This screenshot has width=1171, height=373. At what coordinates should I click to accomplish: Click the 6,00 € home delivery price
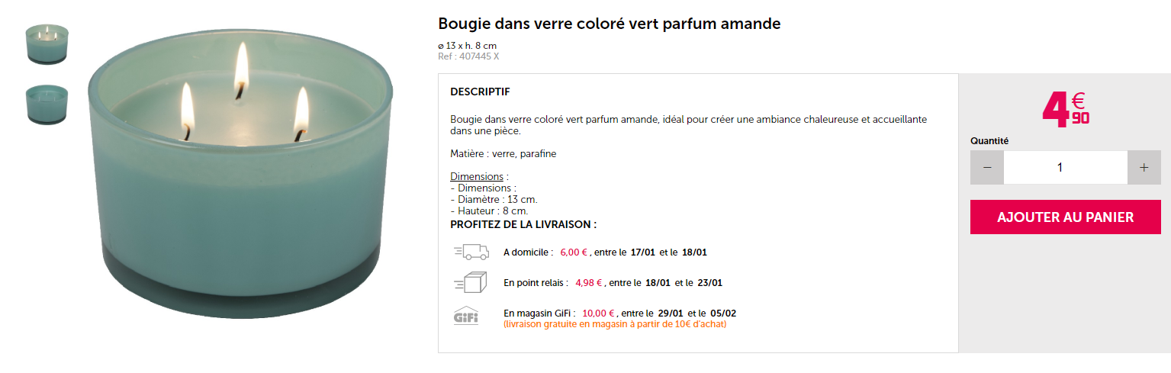(x=574, y=252)
